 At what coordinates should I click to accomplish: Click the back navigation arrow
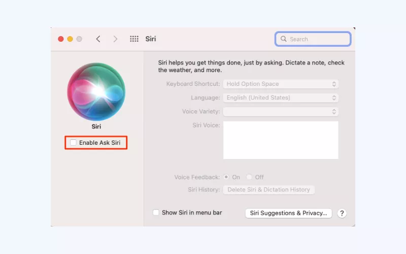click(x=98, y=39)
